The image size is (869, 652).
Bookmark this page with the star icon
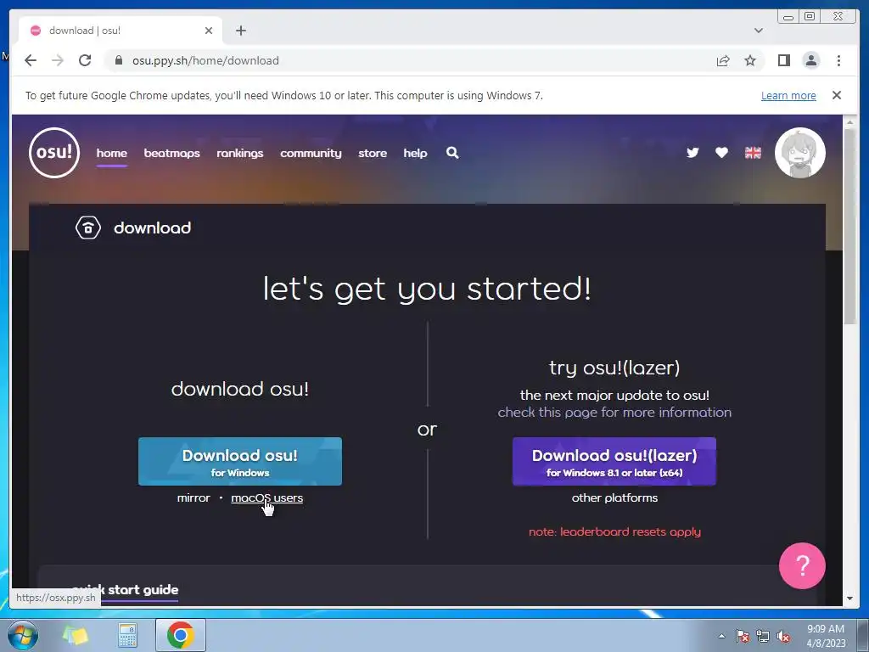point(750,60)
